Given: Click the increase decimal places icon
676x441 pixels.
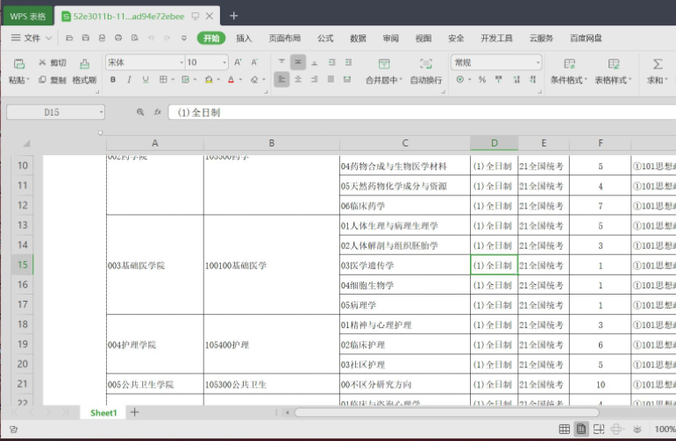Looking at the screenshot, I should tap(516, 80).
